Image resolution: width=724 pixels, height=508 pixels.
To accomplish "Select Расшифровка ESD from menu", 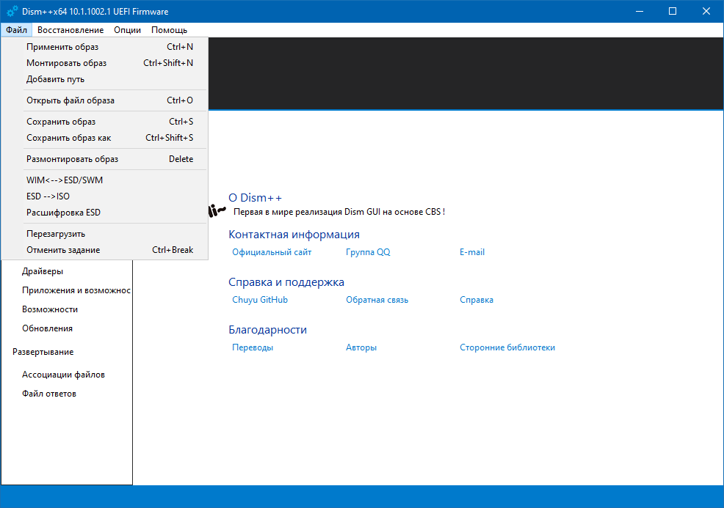I will pos(63,213).
